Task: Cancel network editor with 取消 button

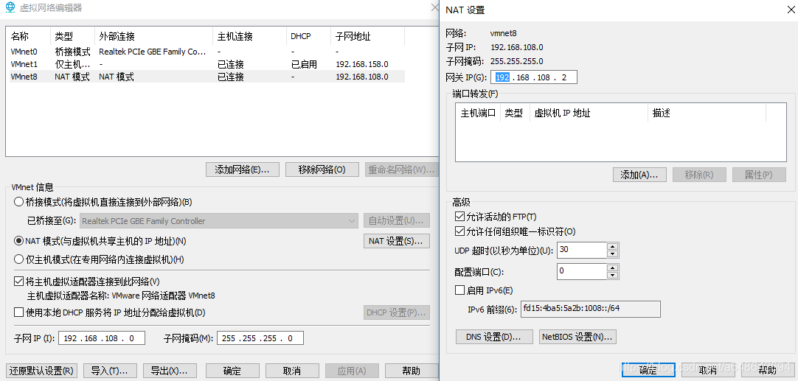Action: tap(292, 371)
